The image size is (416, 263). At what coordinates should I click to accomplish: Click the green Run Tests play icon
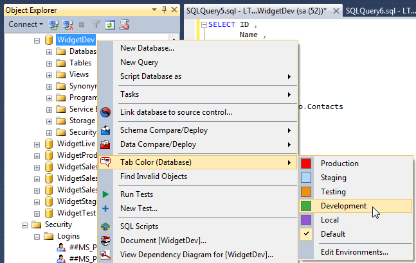coord(106,194)
